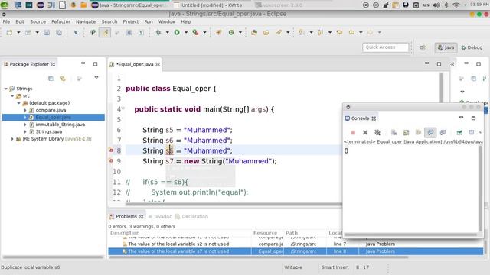Expand the immutable_String.java node
Image resolution: width=490 pixels, height=275 pixels.
(25, 125)
